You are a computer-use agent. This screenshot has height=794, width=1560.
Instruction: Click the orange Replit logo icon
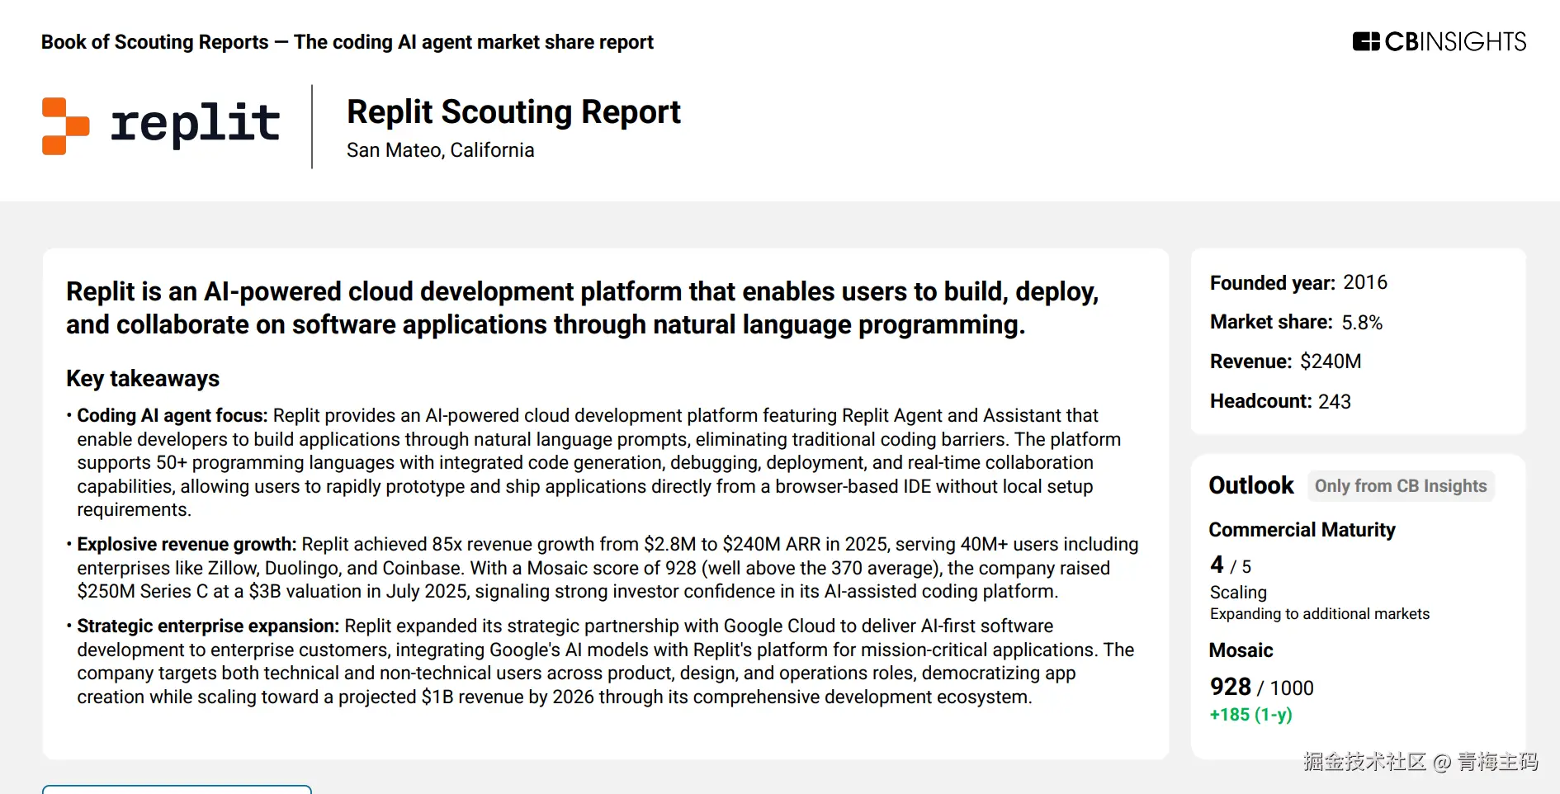pyautogui.click(x=65, y=126)
